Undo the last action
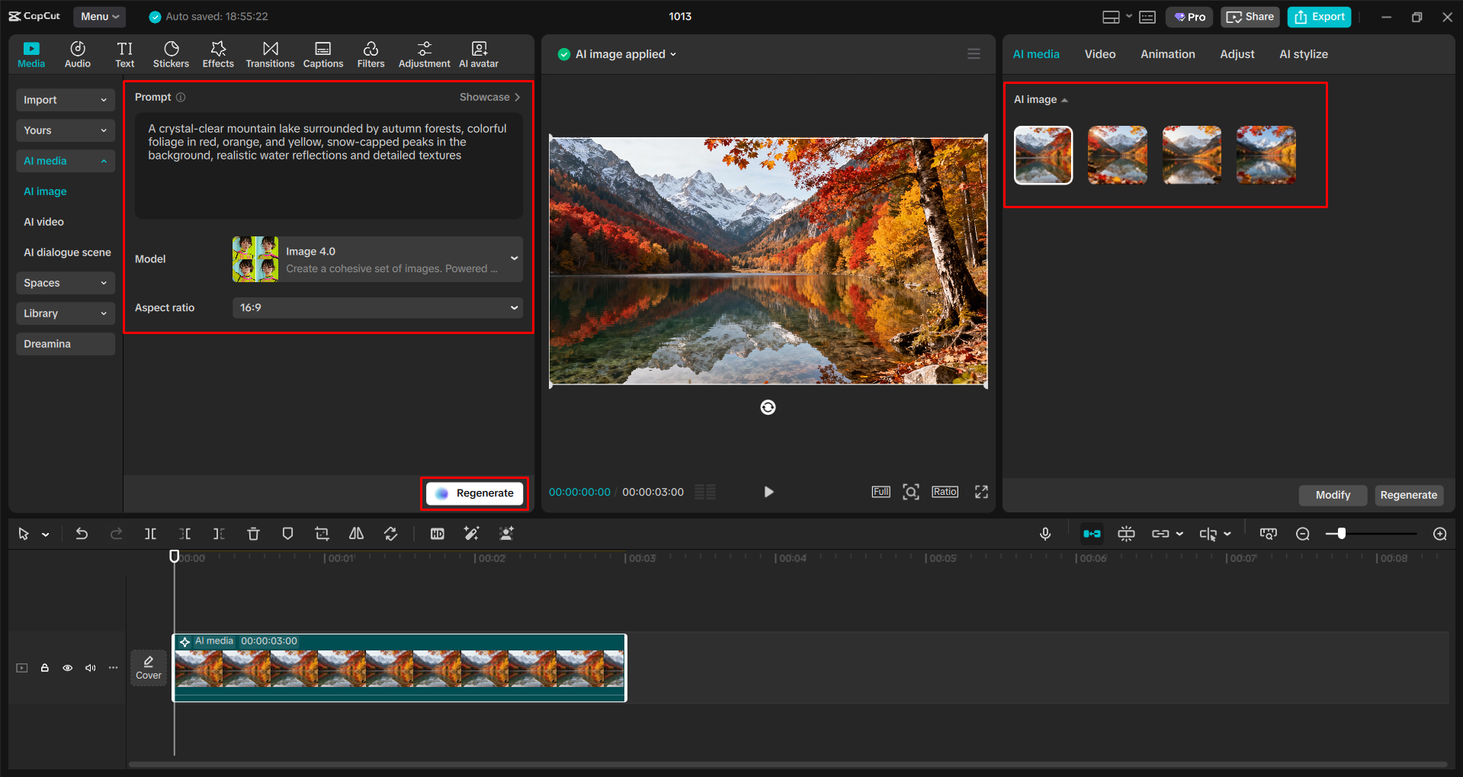The width and height of the screenshot is (1463, 777). coord(82,534)
